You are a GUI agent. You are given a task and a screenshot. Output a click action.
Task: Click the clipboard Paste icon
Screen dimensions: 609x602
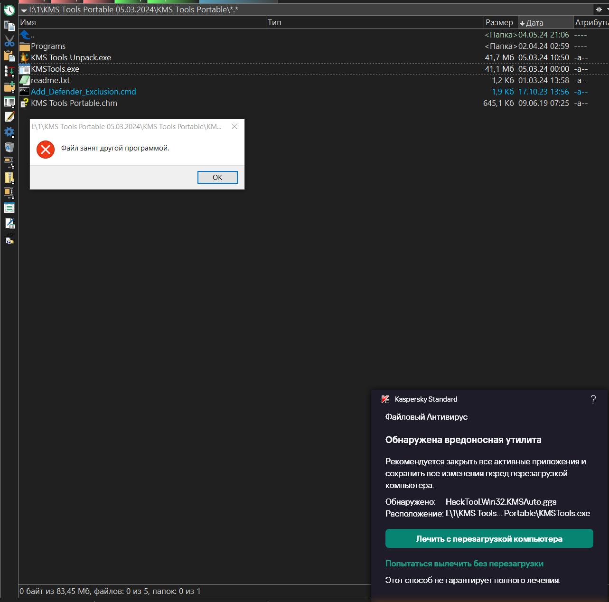pos(9,56)
